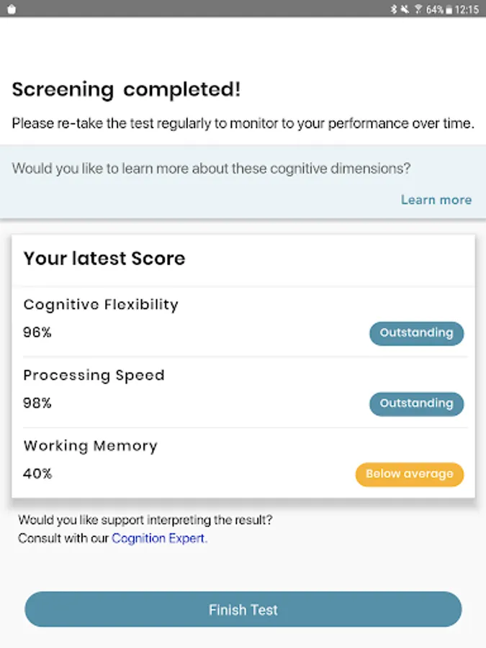Tap the muted sound status icon
This screenshot has width=486, height=648.
coord(405,9)
